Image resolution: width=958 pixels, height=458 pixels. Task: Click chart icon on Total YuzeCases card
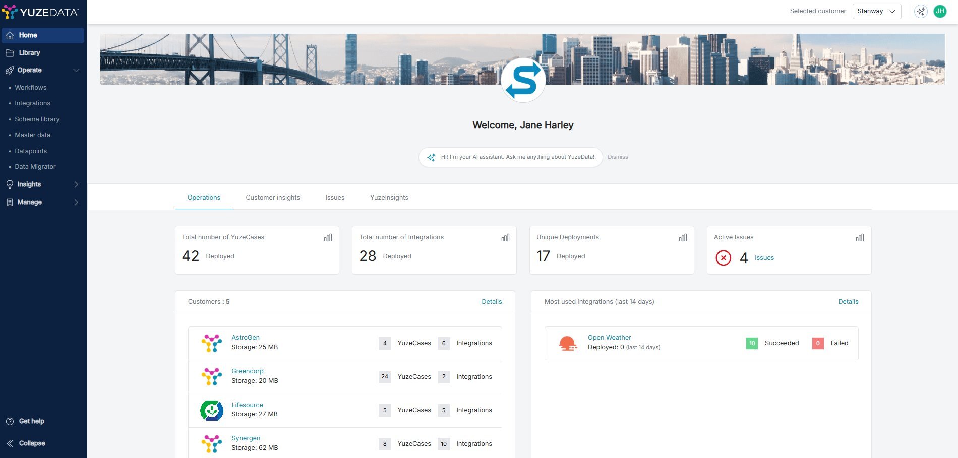328,237
